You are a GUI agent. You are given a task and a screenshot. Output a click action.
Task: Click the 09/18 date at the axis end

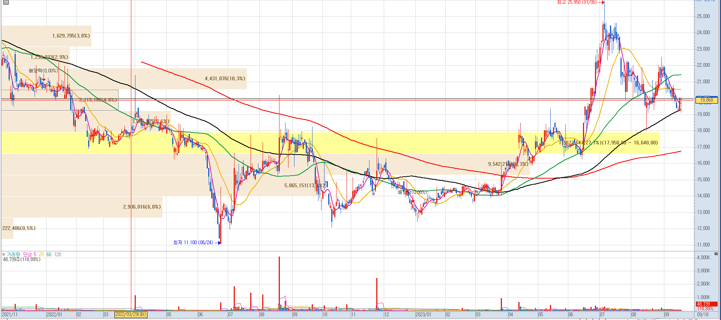click(703, 315)
